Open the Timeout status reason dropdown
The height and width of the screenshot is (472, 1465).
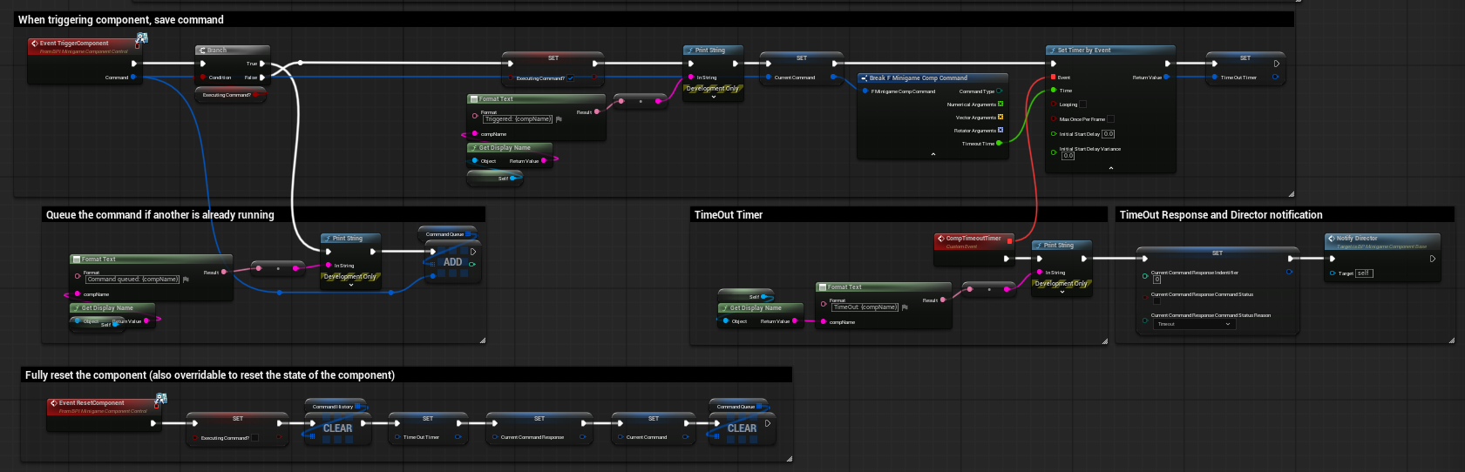click(1194, 324)
